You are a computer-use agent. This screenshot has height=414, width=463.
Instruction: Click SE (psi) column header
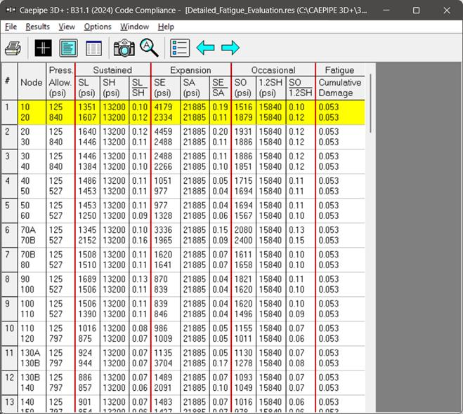pos(165,88)
